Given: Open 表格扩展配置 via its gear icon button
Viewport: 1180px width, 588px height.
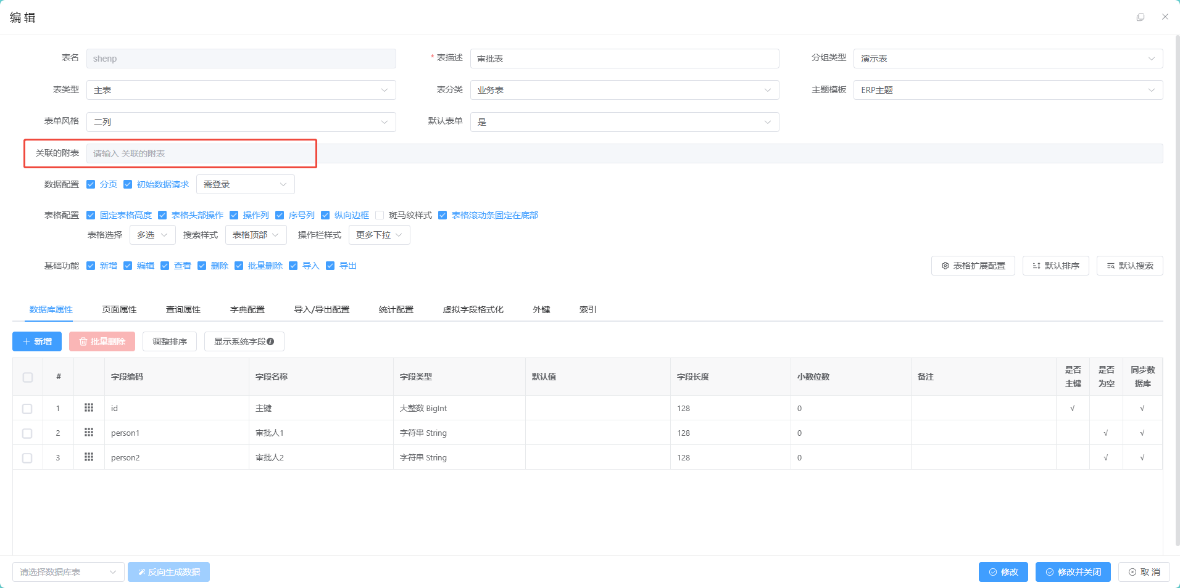Looking at the screenshot, I should [973, 266].
